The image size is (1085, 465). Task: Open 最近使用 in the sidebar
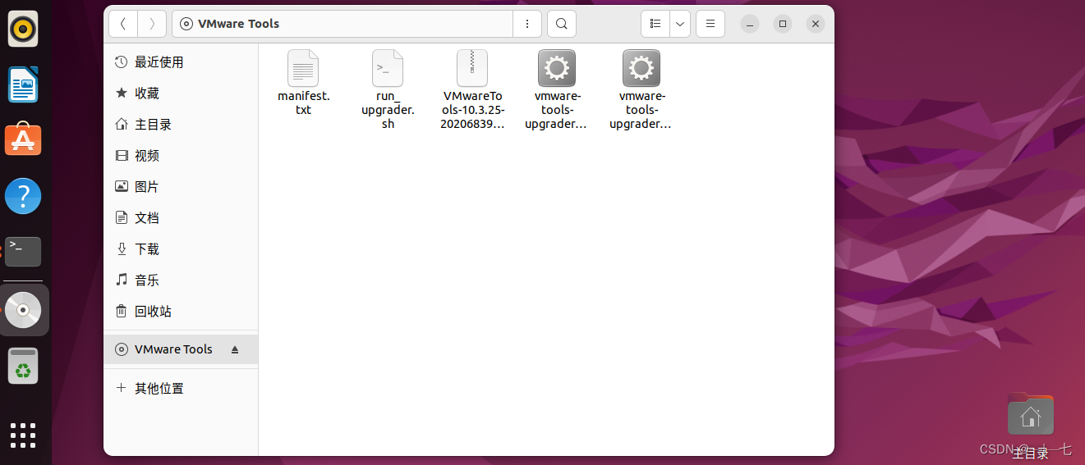click(x=181, y=62)
